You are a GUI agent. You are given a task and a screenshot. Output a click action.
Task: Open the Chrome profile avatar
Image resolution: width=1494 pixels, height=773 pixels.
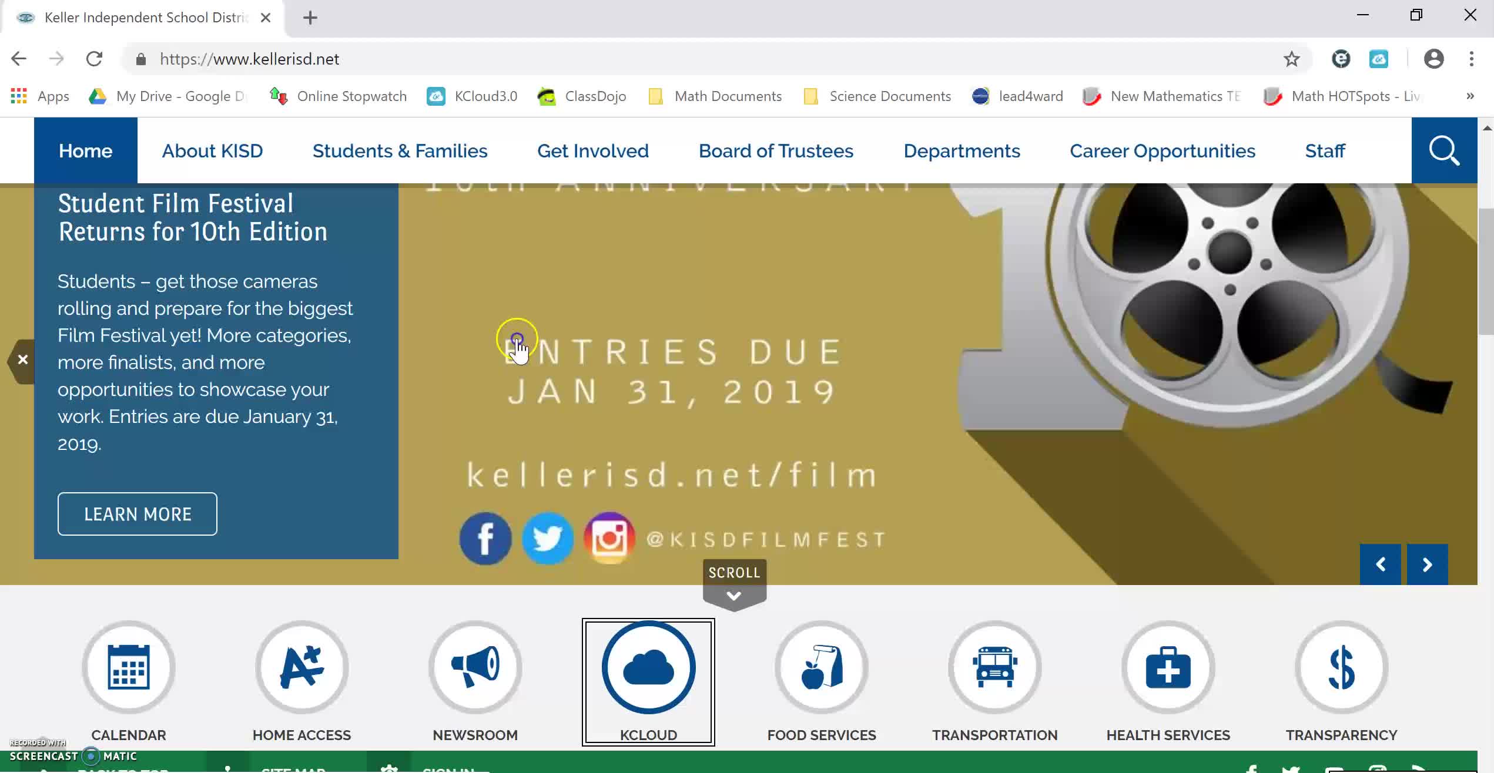(x=1433, y=59)
